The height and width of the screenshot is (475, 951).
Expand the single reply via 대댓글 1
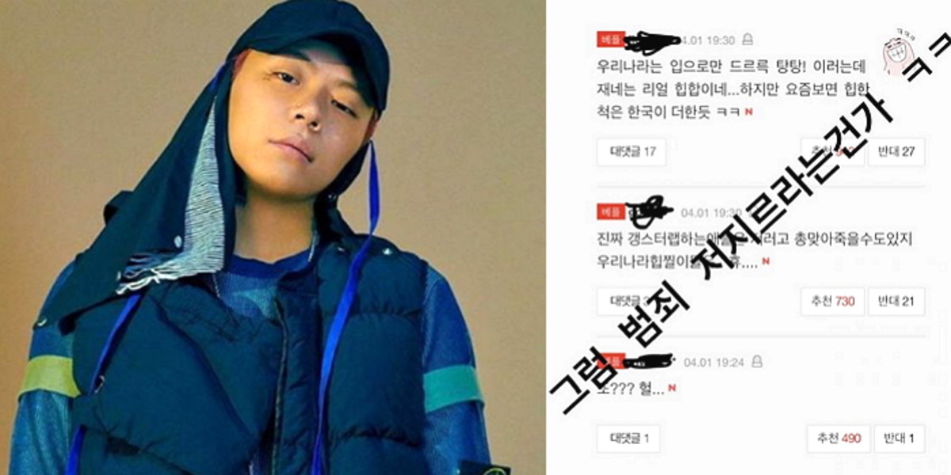click(x=629, y=439)
